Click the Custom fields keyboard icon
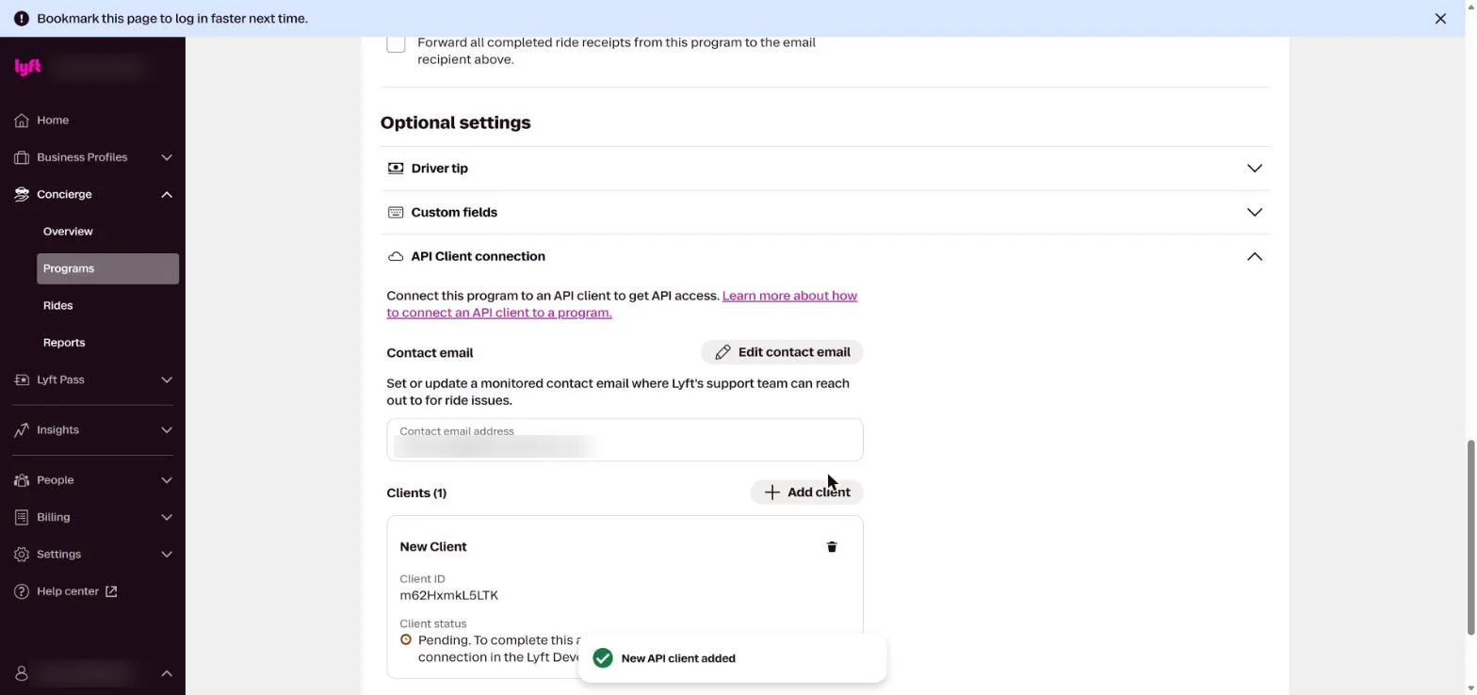The height and width of the screenshot is (695, 1477). (x=396, y=213)
